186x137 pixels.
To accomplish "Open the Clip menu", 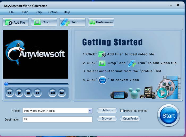I will (39, 12).
